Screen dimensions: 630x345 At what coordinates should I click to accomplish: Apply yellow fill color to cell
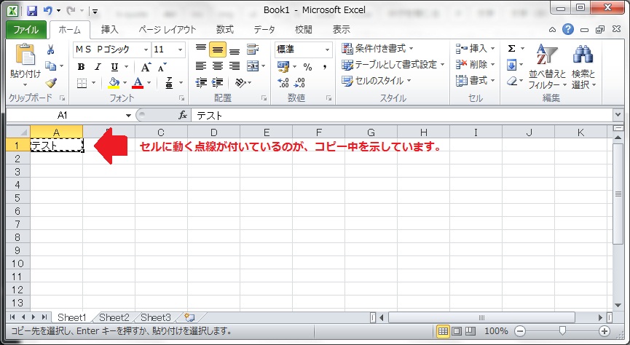click(x=114, y=83)
